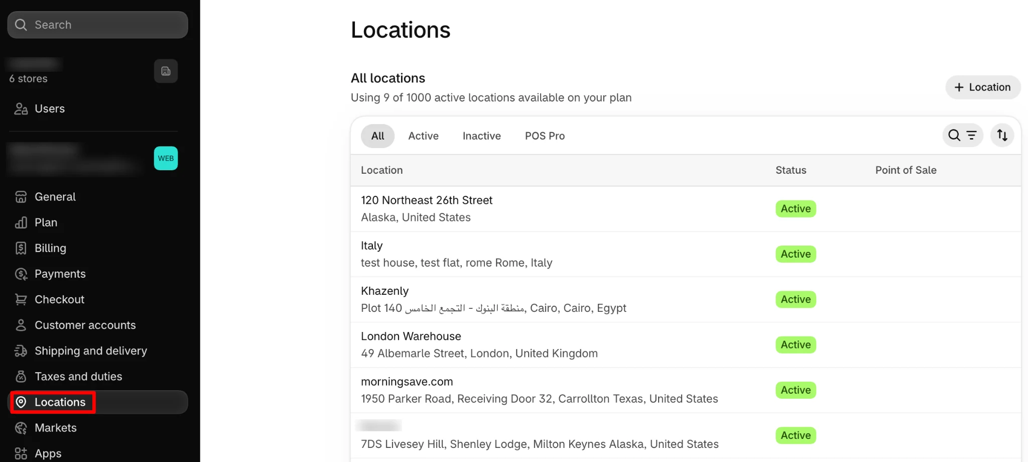Click the Checkout cart icon
This screenshot has width=1028, height=462.
(x=21, y=299)
